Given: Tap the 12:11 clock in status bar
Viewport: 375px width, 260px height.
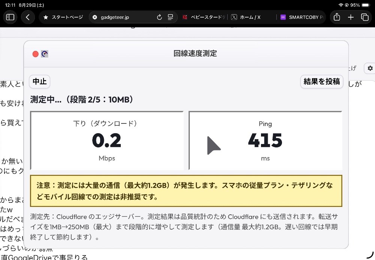Looking at the screenshot, I should (x=10, y=5).
